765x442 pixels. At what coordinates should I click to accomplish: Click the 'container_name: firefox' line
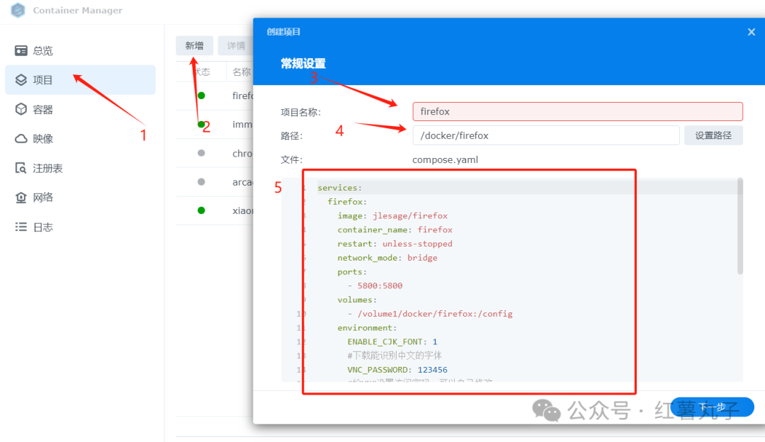(x=395, y=229)
